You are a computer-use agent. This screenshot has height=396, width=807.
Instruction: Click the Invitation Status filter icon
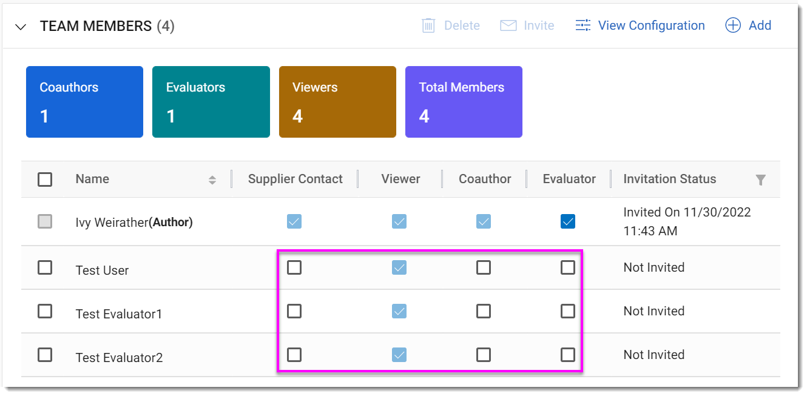pyautogui.click(x=760, y=180)
